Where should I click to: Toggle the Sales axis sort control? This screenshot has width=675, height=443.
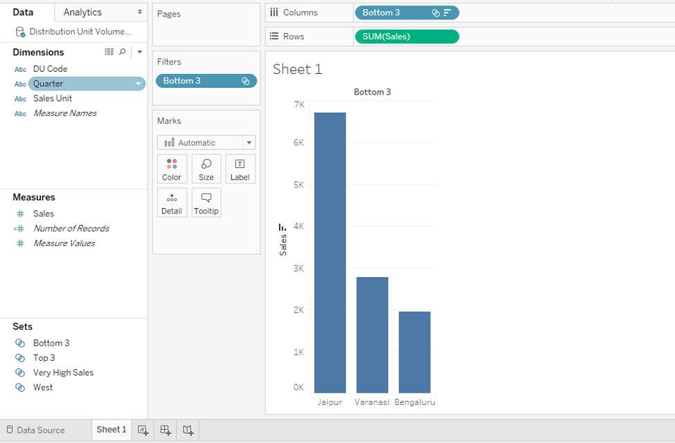coord(282,226)
